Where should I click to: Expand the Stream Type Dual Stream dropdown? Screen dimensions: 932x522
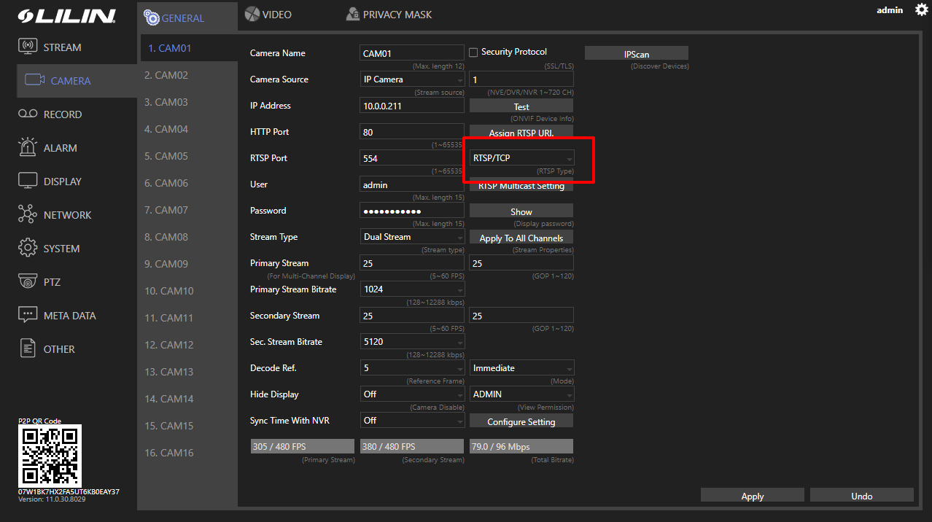[x=412, y=237]
